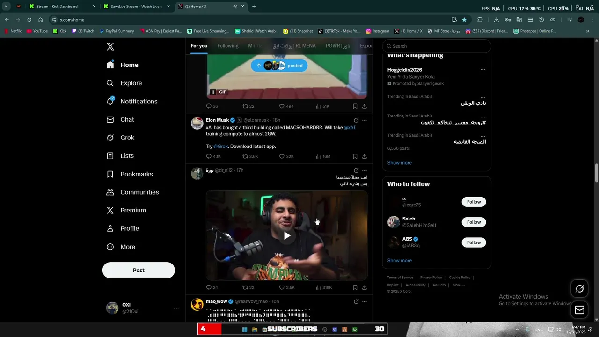Open Grok action on Elon Musk's post

(x=356, y=120)
